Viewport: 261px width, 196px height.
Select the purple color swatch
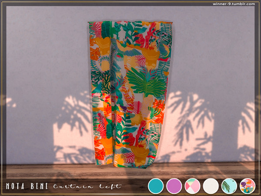pos(174,186)
